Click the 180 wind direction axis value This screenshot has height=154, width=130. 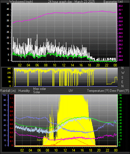coord(9,77)
